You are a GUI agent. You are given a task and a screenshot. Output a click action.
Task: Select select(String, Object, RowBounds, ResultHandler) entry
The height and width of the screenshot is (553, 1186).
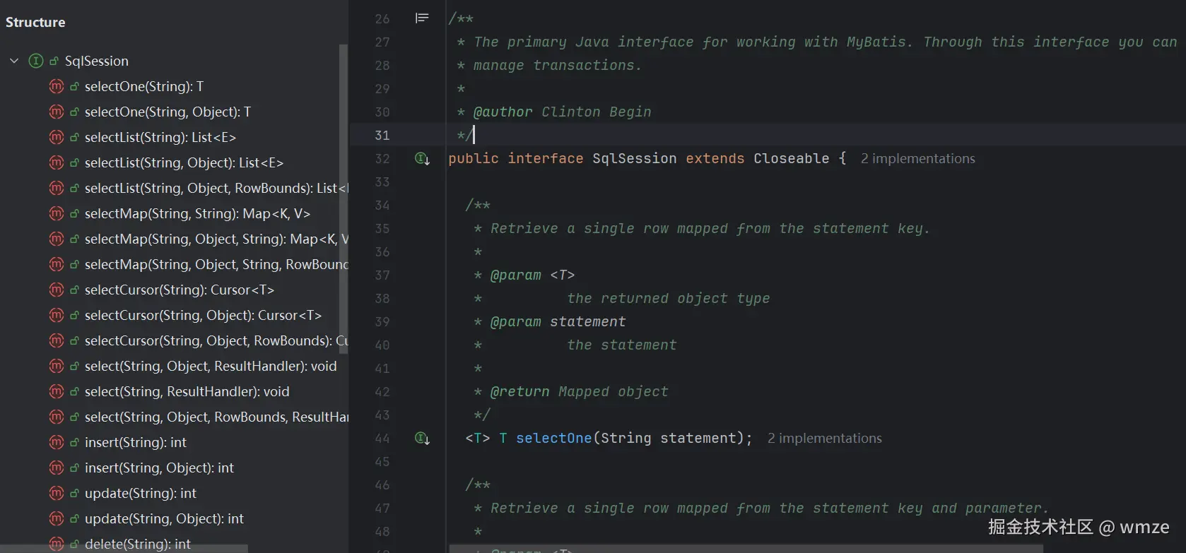pos(216,417)
